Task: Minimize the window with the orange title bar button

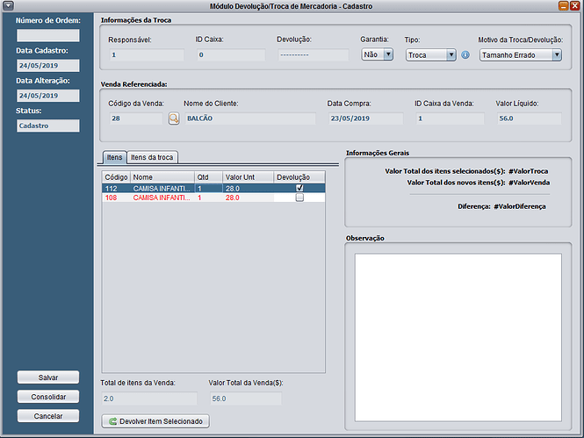Action: pos(563,5)
